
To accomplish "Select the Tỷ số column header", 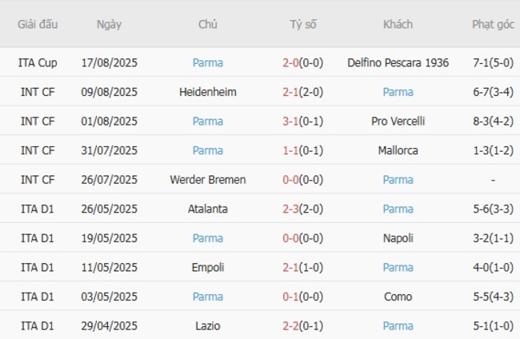I will click(x=303, y=25).
